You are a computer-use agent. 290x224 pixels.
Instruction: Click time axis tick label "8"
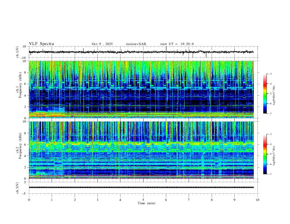212,200
